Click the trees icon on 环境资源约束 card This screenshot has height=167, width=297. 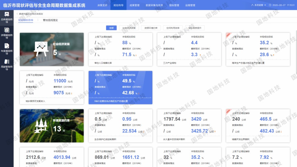41,126
